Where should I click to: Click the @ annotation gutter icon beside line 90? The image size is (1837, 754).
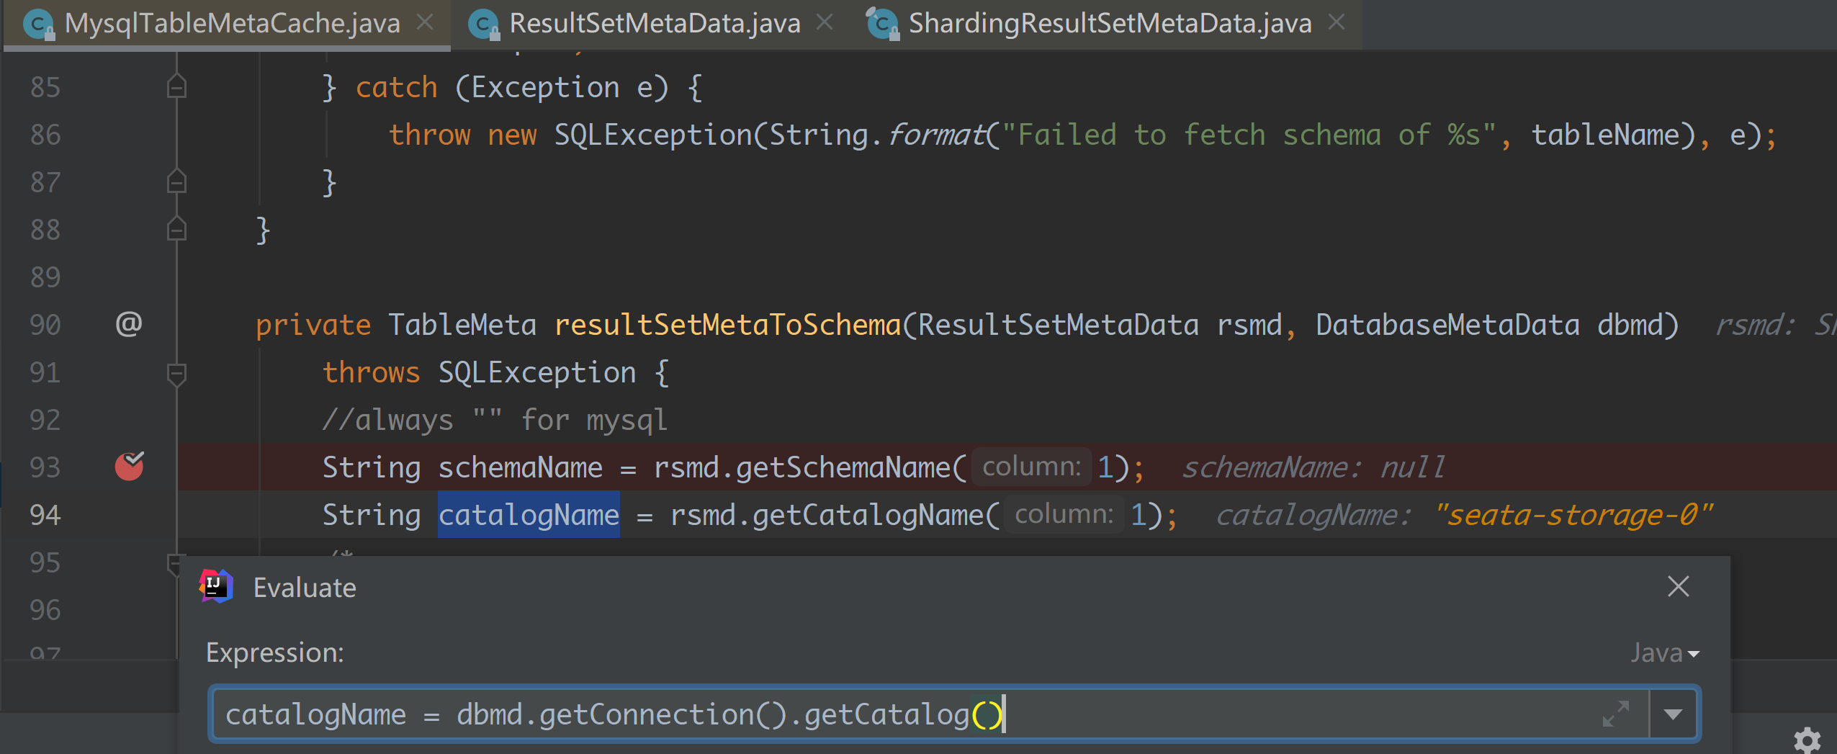click(128, 323)
